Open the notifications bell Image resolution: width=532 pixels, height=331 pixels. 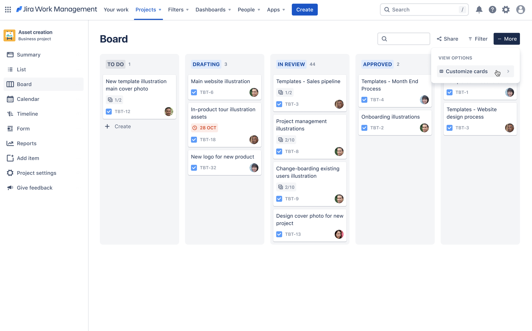click(x=479, y=10)
